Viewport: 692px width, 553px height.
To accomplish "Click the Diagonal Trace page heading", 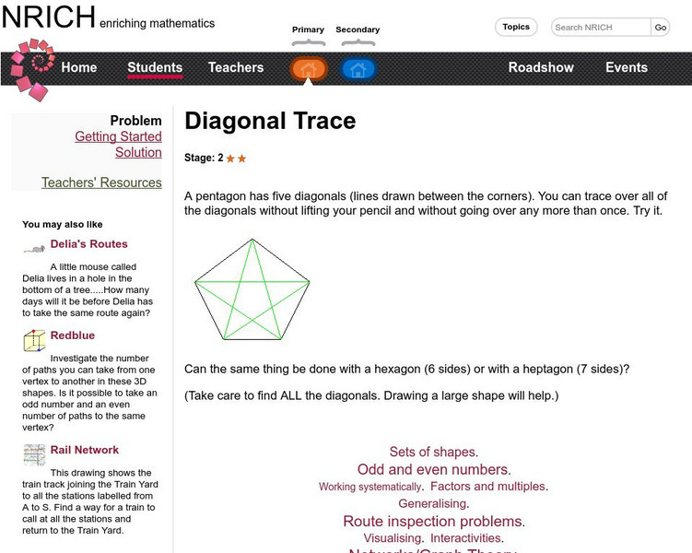I will pyautogui.click(x=270, y=121).
